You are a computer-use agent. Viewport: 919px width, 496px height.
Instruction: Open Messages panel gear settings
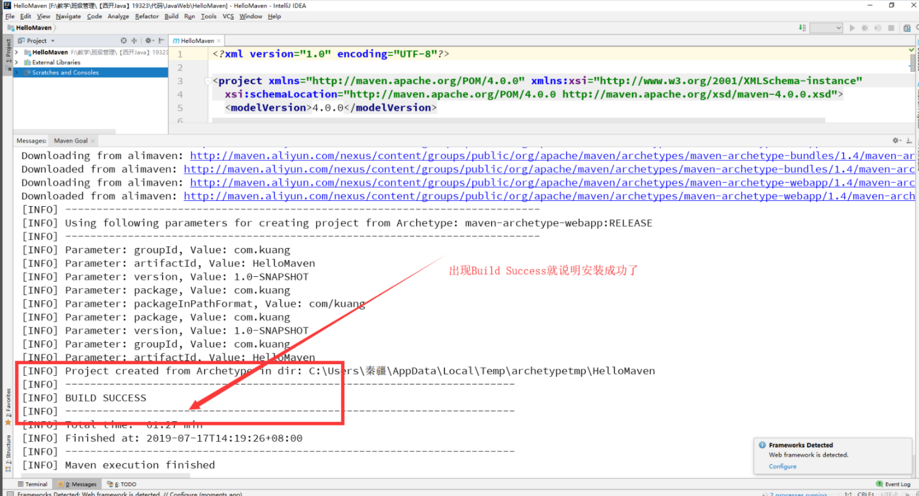tap(897, 141)
